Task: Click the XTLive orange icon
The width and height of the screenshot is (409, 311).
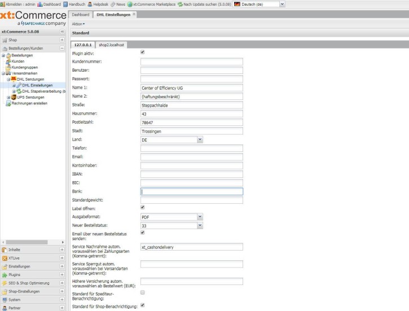Action: (5, 258)
